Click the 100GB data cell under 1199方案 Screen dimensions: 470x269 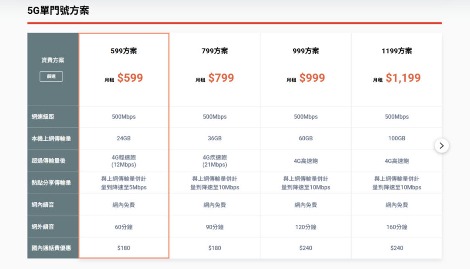pos(396,138)
